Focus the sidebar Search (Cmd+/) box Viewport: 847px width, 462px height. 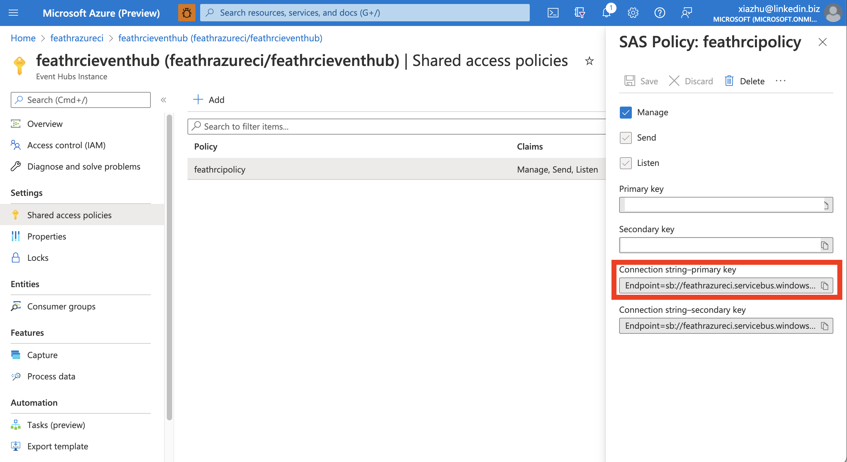tap(80, 100)
